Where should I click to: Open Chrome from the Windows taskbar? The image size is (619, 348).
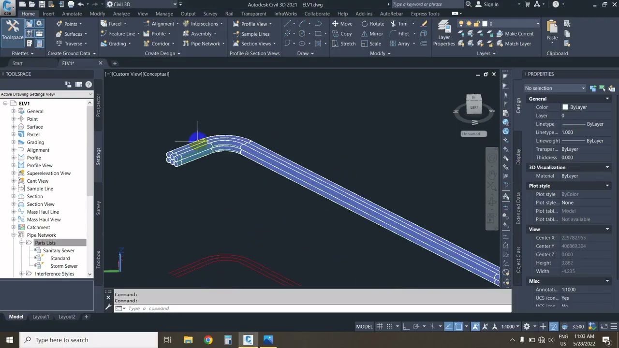click(x=208, y=340)
